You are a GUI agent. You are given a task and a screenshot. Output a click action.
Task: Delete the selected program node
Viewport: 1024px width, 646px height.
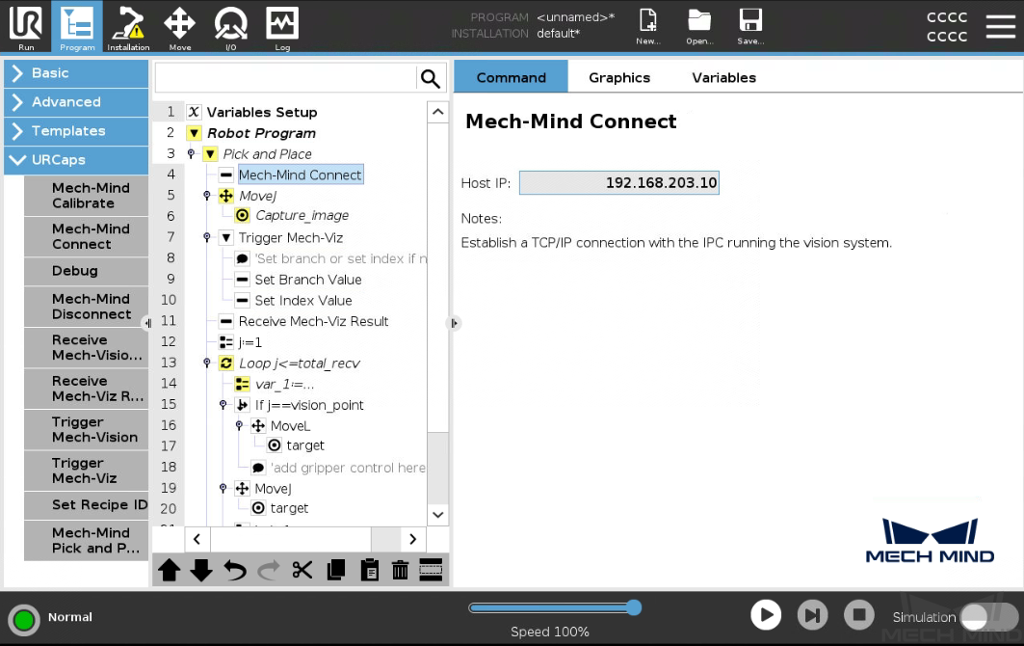[400, 570]
